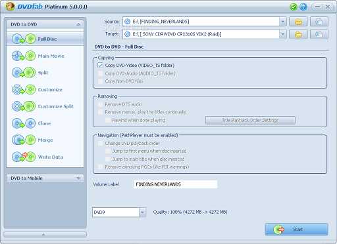The height and width of the screenshot is (244, 337).
Task: Open the Source drive dropdown
Action: (x=282, y=22)
